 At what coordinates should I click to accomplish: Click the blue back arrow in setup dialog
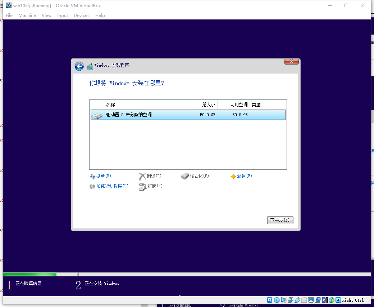[79, 66]
